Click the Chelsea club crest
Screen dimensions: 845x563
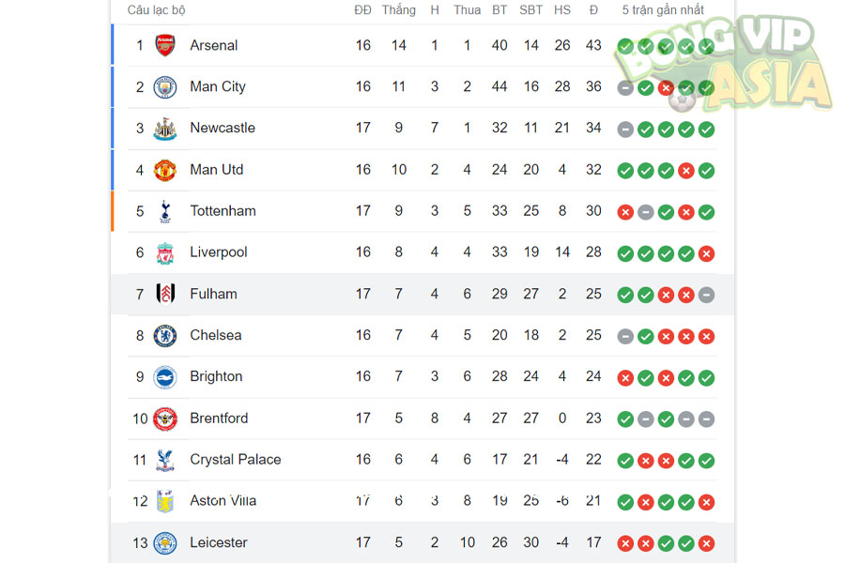(x=165, y=335)
